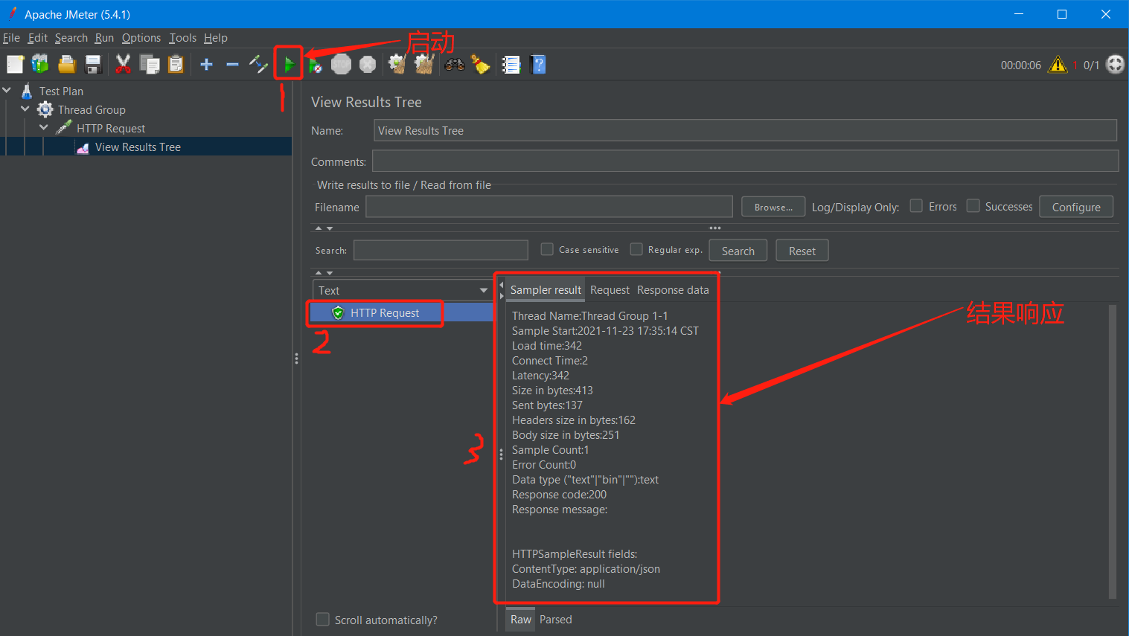Select Thread Group in the tree
Viewport: 1129px width, 636px height.
[92, 109]
